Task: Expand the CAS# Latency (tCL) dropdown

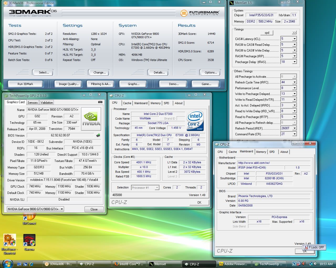Action: [x=295, y=39]
